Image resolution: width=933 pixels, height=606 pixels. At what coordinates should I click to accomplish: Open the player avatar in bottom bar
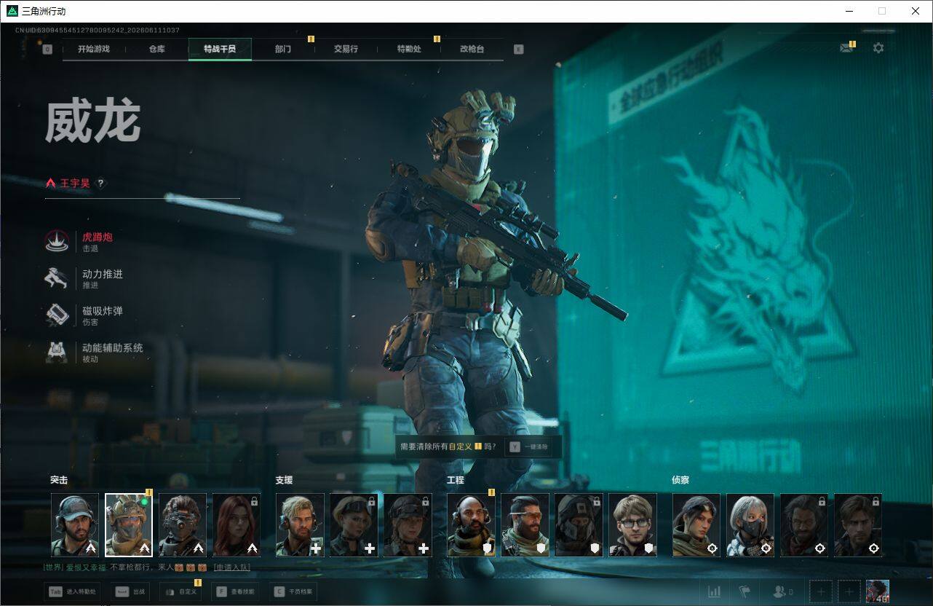point(878,592)
